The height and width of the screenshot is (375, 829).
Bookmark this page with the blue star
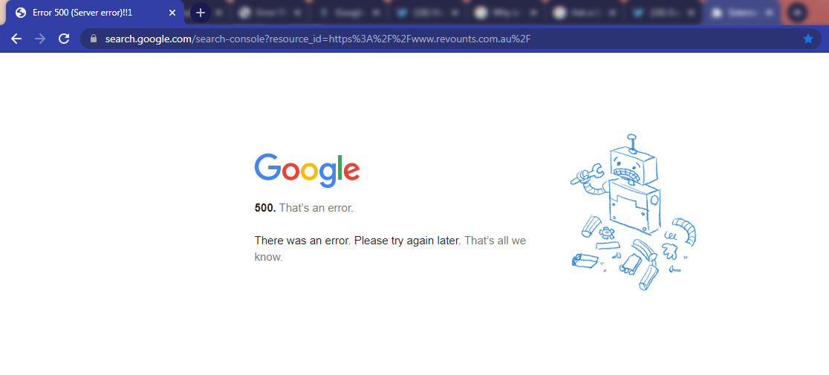coord(808,39)
